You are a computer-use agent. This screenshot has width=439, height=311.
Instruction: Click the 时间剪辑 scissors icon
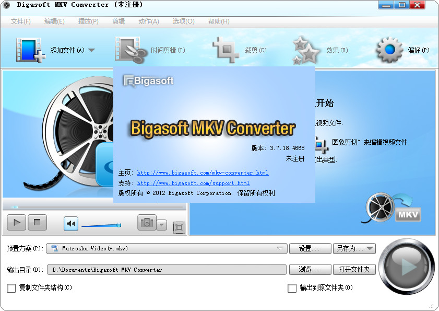[x=130, y=50]
